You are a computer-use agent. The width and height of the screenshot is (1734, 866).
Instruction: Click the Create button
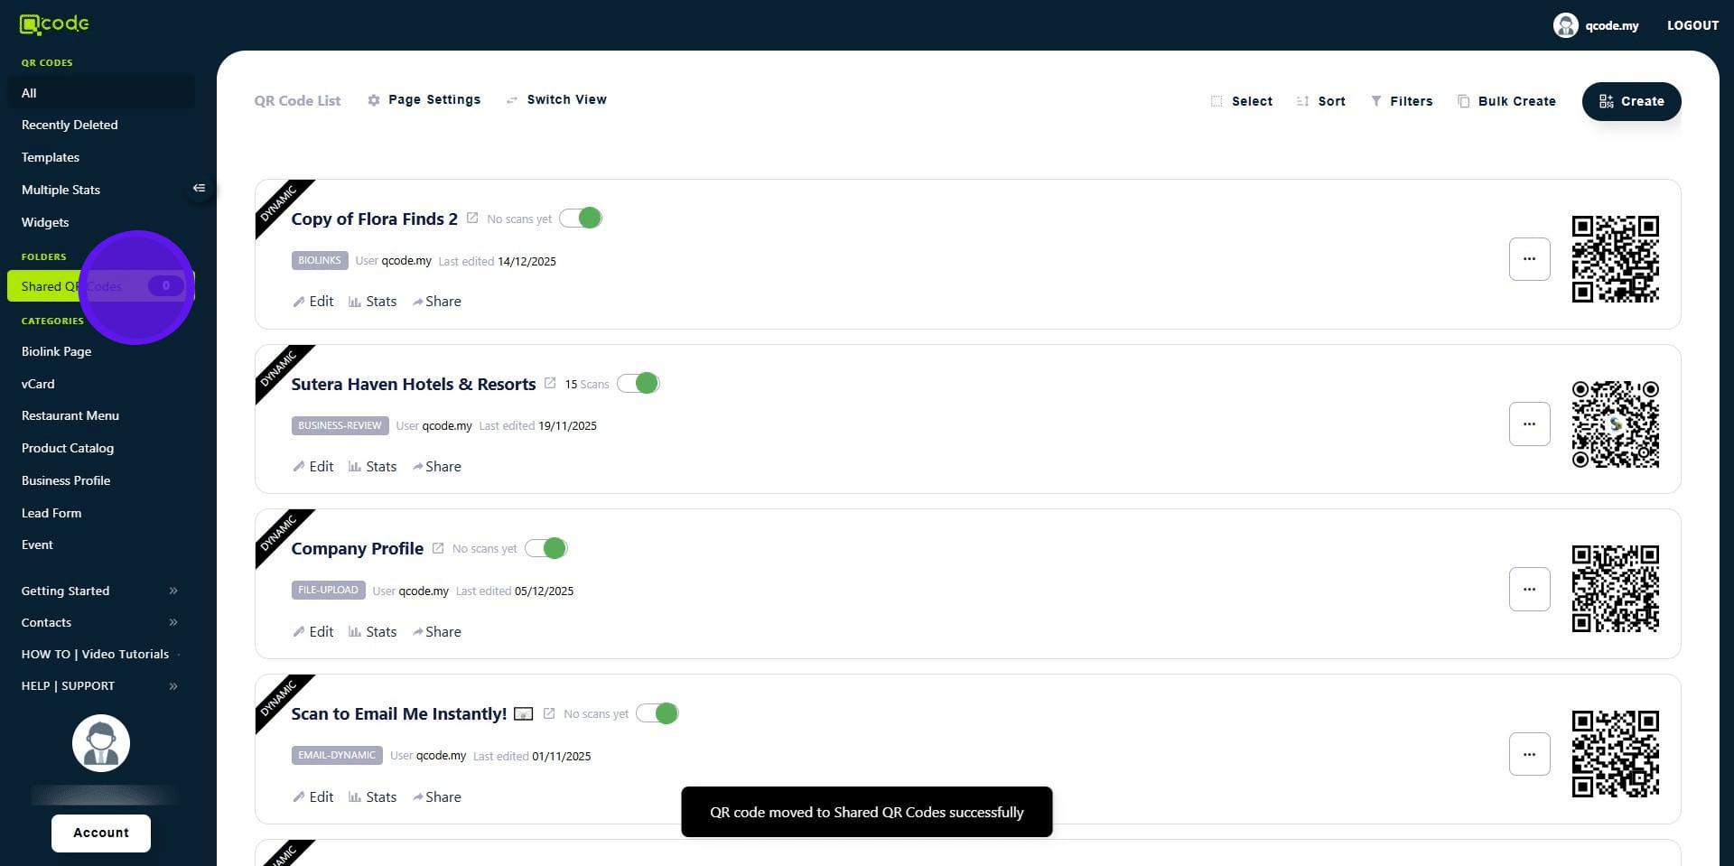(1631, 101)
